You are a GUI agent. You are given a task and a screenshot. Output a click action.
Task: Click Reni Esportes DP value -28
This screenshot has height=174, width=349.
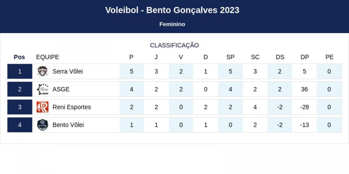click(304, 107)
